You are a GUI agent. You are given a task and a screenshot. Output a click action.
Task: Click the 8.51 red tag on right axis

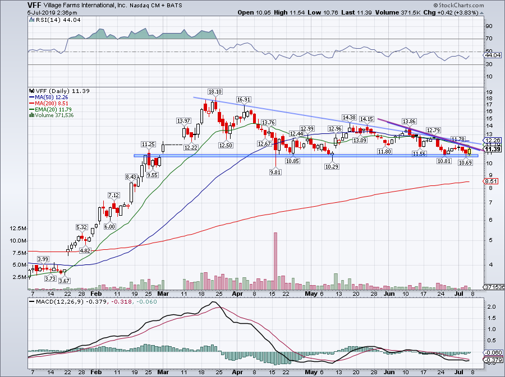[x=492, y=181]
